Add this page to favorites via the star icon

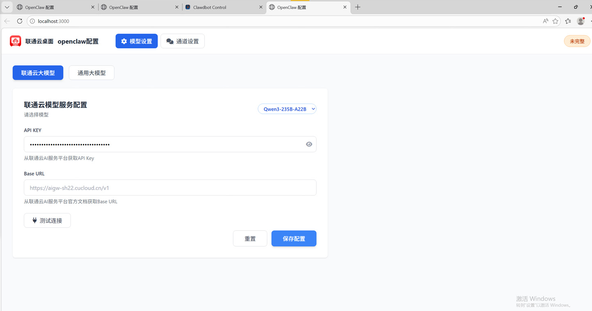pos(555,21)
